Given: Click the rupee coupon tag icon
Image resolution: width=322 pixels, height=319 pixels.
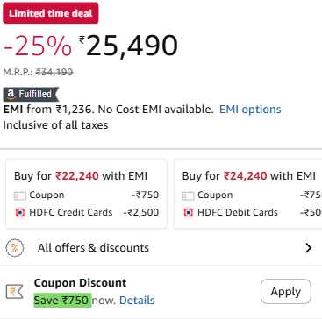Looking at the screenshot, I should (x=14, y=292).
